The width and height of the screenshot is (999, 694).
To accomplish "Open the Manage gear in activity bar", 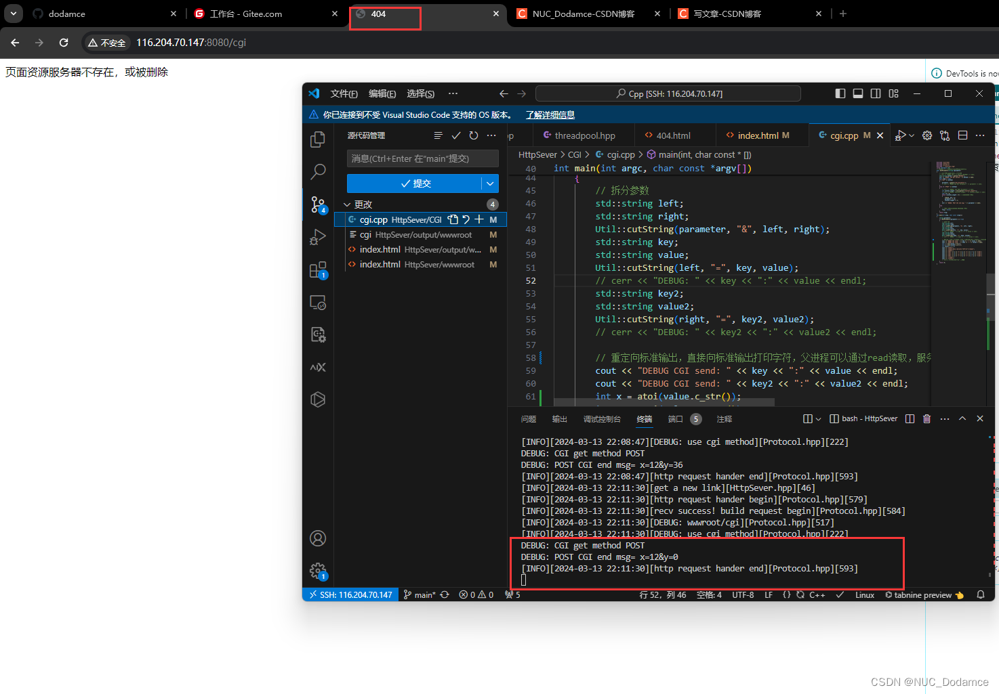I will tap(318, 571).
